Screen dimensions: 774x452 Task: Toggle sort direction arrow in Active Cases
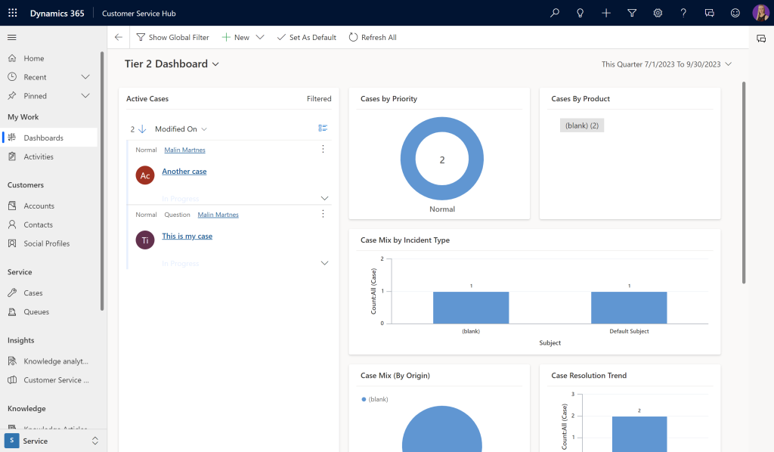[x=142, y=129]
